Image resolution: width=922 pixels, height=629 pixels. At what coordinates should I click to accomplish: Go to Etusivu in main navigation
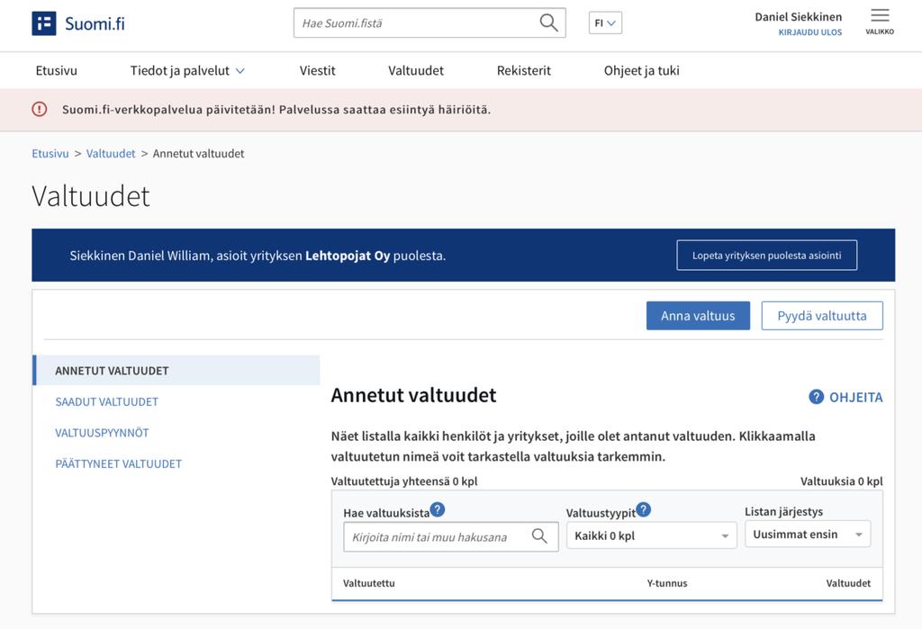coord(57,70)
